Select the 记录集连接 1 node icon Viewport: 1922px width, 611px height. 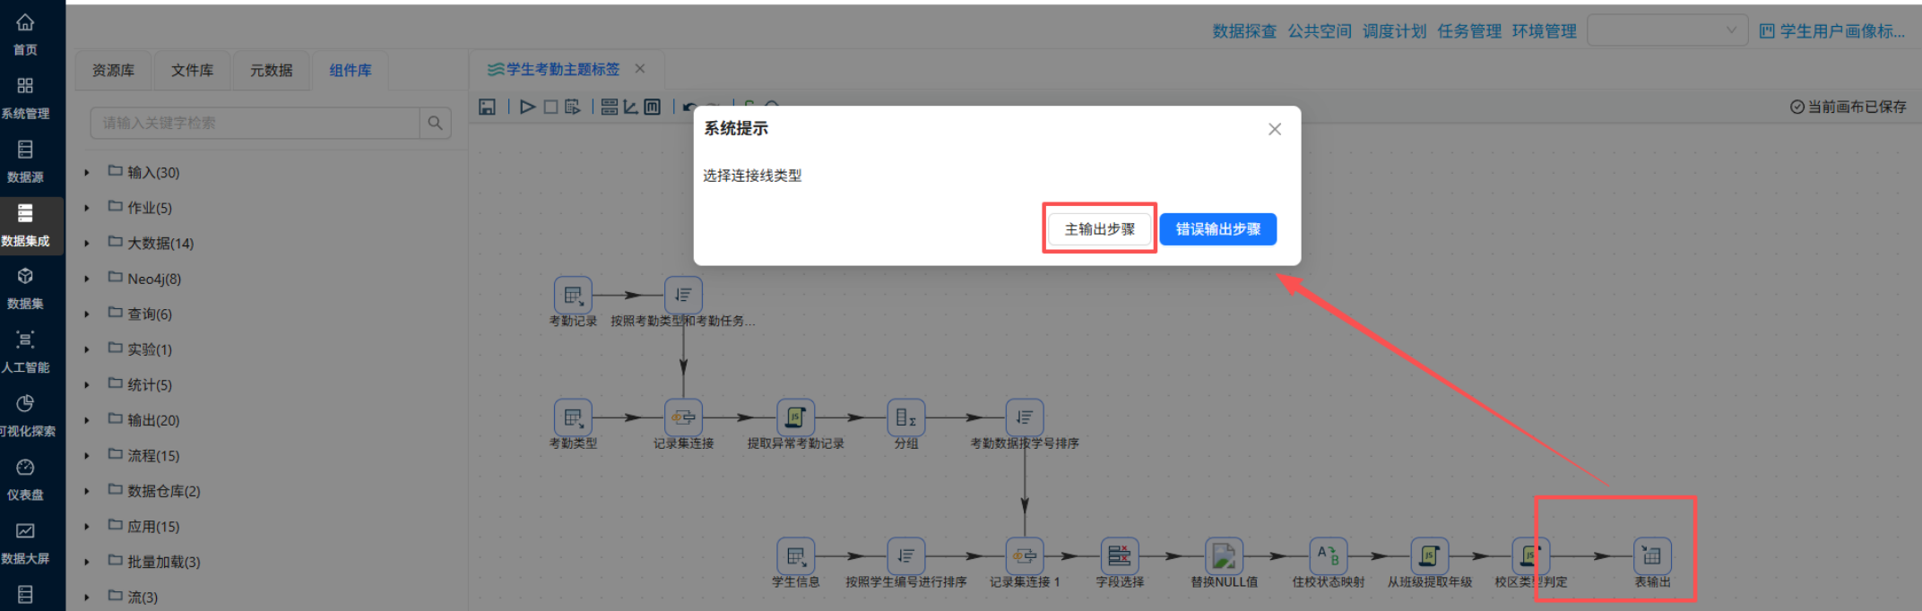(1025, 556)
